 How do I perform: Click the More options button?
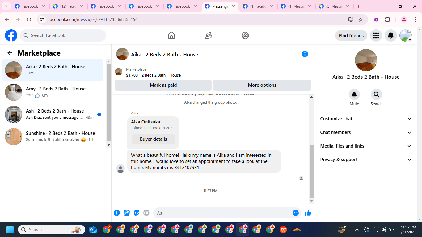click(262, 85)
